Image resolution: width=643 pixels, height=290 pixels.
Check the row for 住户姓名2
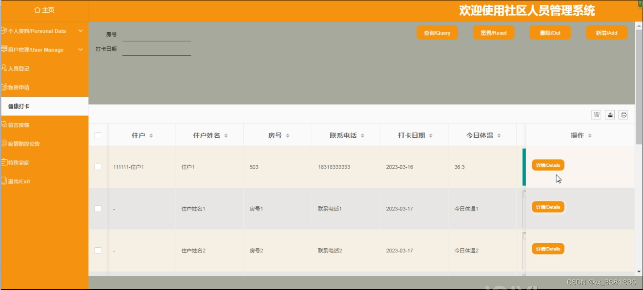point(98,250)
